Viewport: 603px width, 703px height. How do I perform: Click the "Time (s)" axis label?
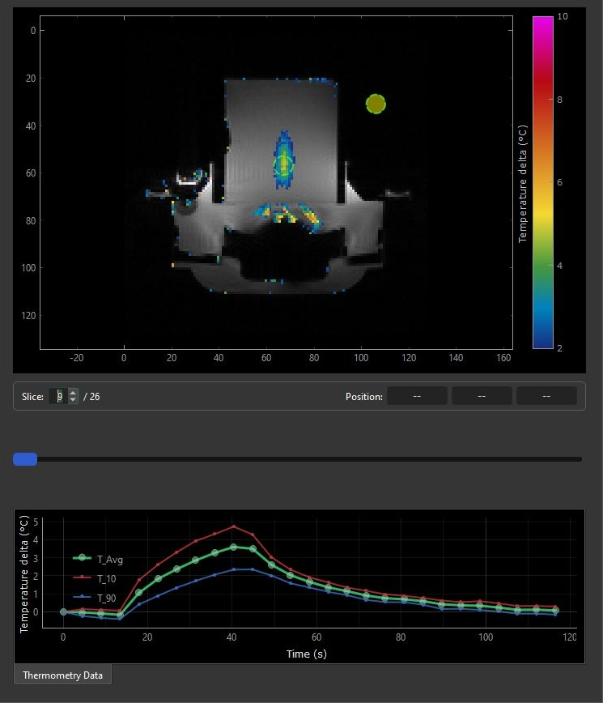(x=306, y=653)
